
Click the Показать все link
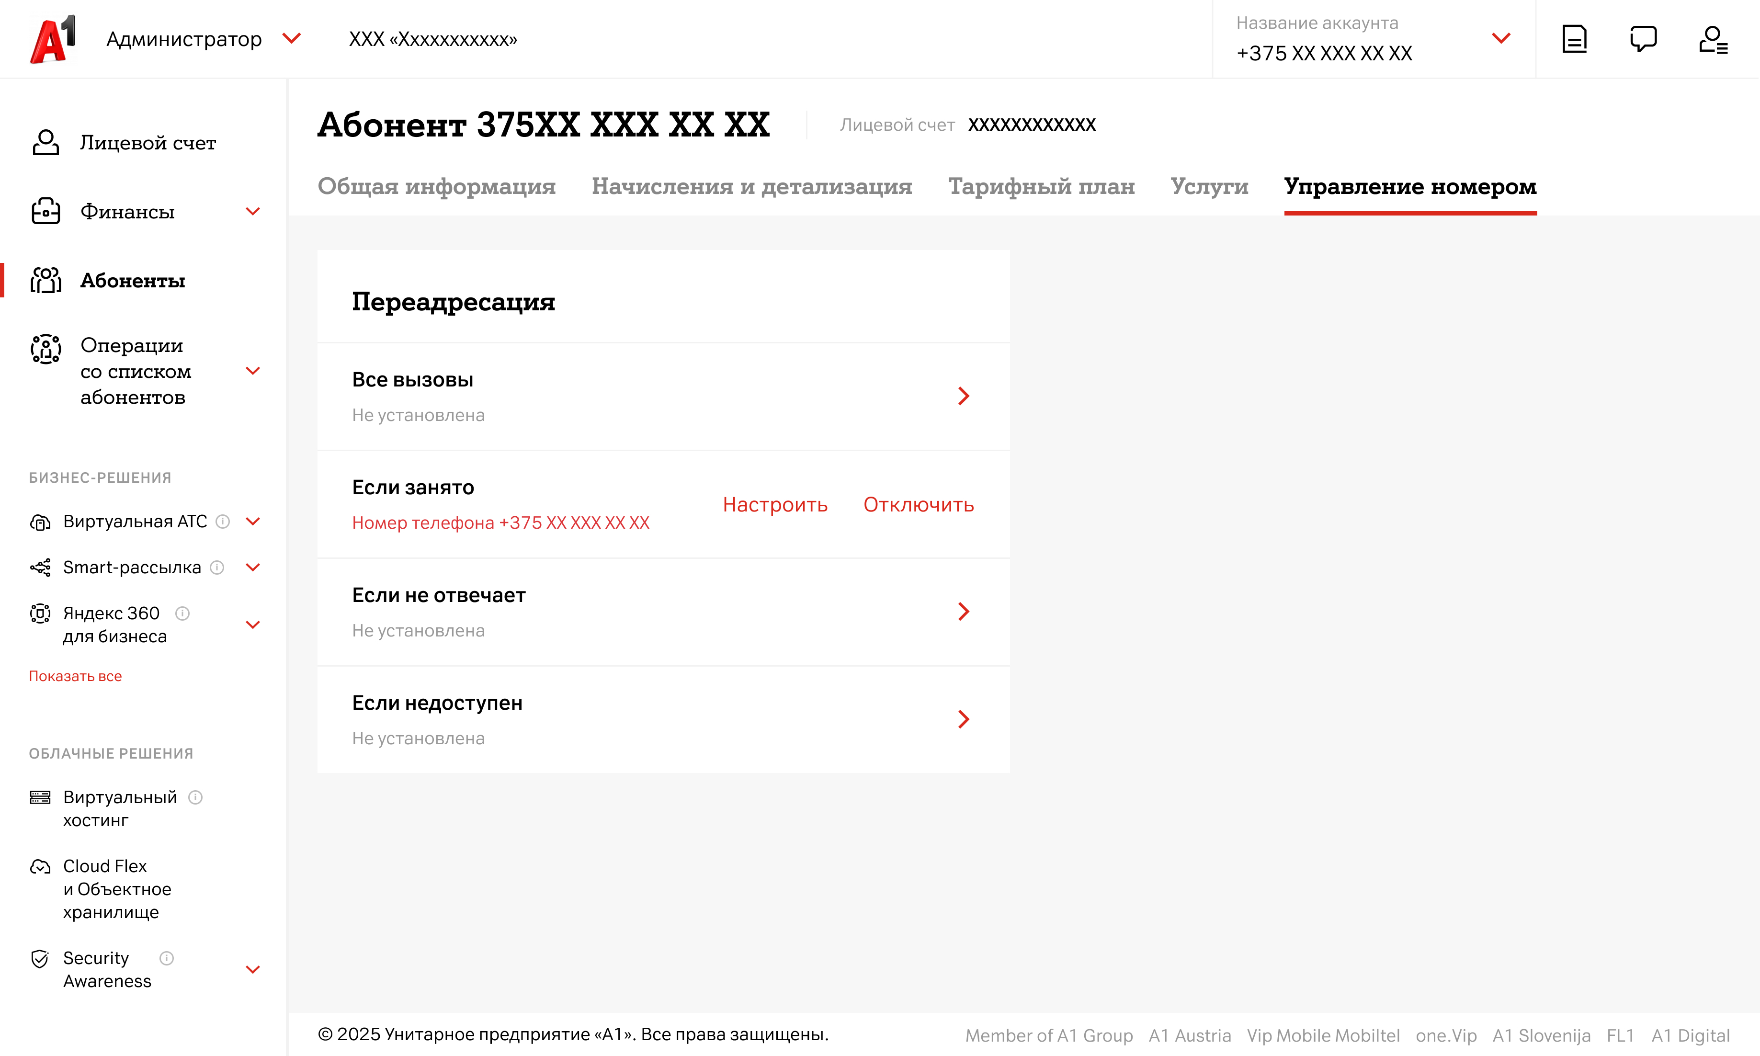point(75,676)
